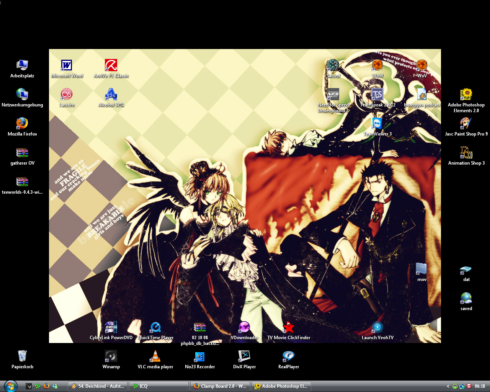Image resolution: width=490 pixels, height=392 pixels.
Task: Open the Teamspeak 2 RC2 shortcut
Action: (377, 95)
